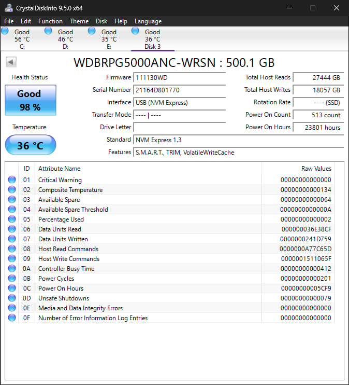Click Total Host Reads value 27444 GB
Screen dimensions: 349x385
[318, 78]
